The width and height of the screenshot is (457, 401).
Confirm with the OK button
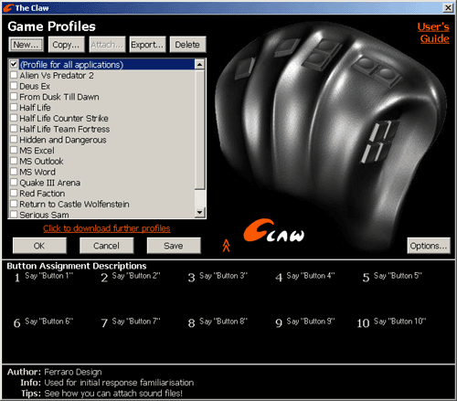[x=39, y=246]
